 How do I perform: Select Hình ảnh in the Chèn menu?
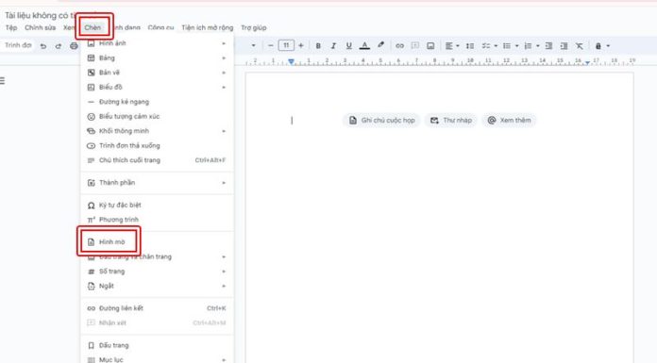(x=157, y=43)
